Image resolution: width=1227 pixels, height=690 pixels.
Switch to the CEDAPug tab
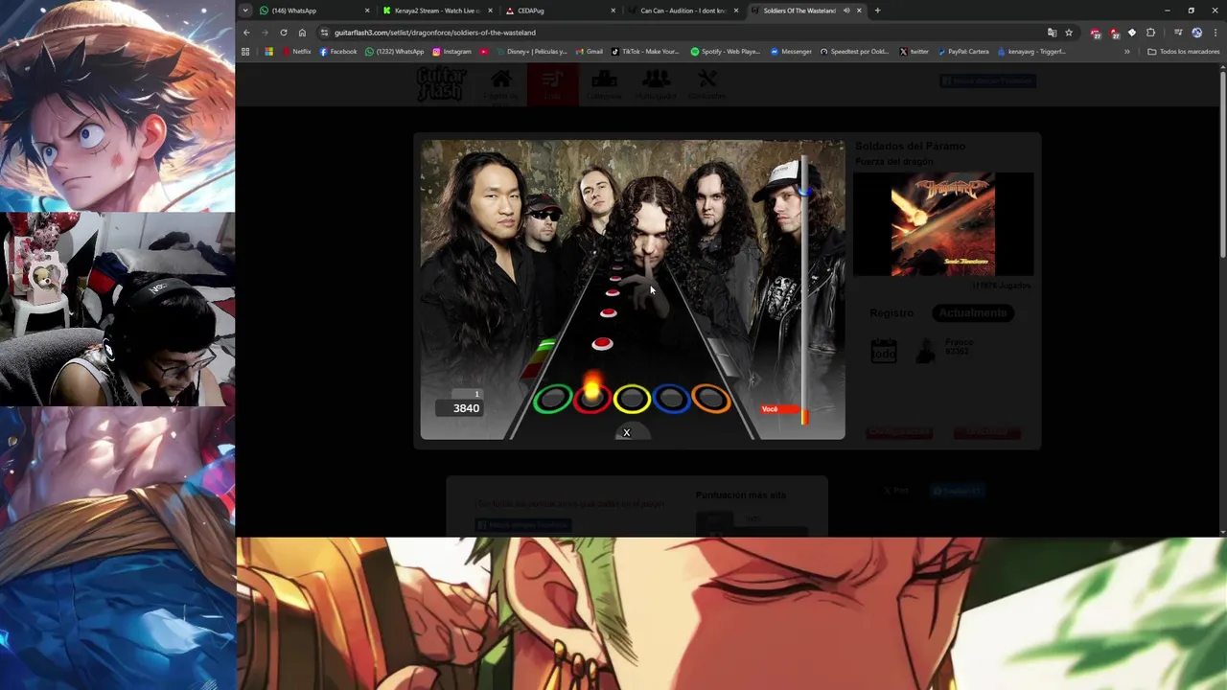point(559,11)
